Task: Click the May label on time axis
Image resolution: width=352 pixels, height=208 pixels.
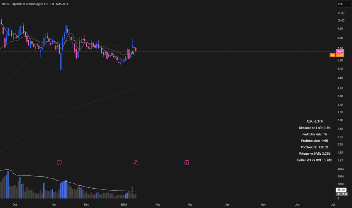Action: click(x=263, y=205)
